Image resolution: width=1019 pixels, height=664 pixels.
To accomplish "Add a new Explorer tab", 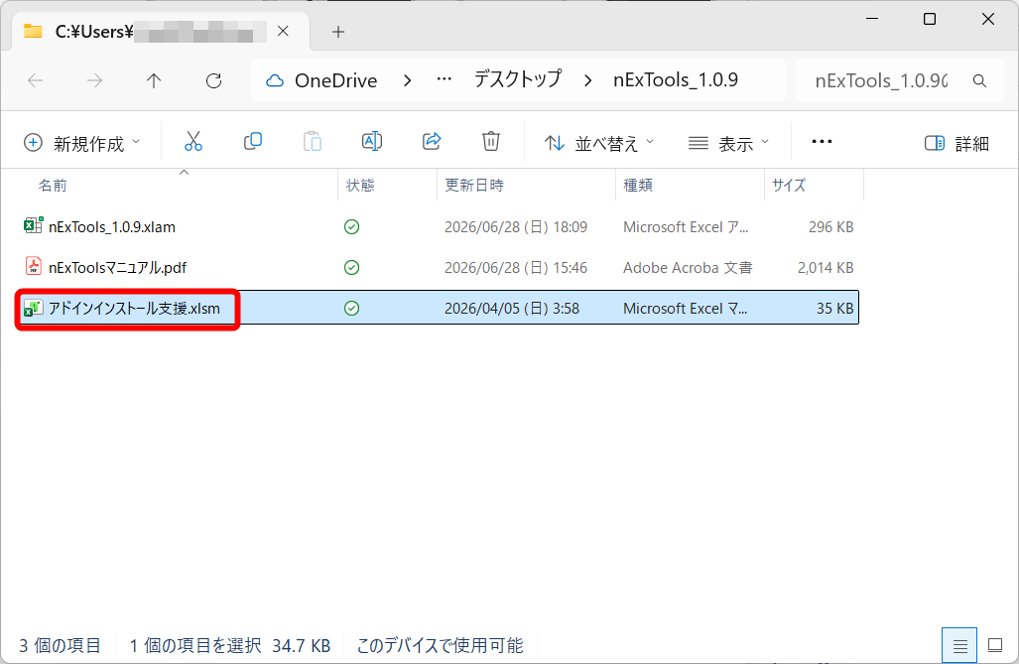I will point(338,31).
